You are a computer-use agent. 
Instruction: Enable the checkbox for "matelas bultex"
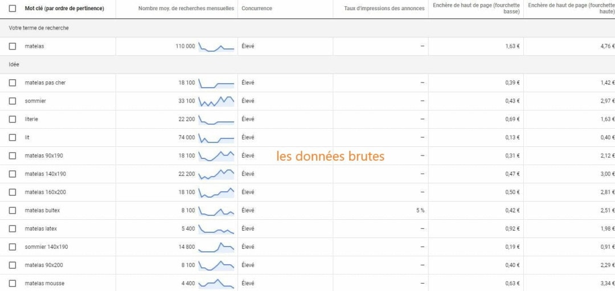[13, 210]
